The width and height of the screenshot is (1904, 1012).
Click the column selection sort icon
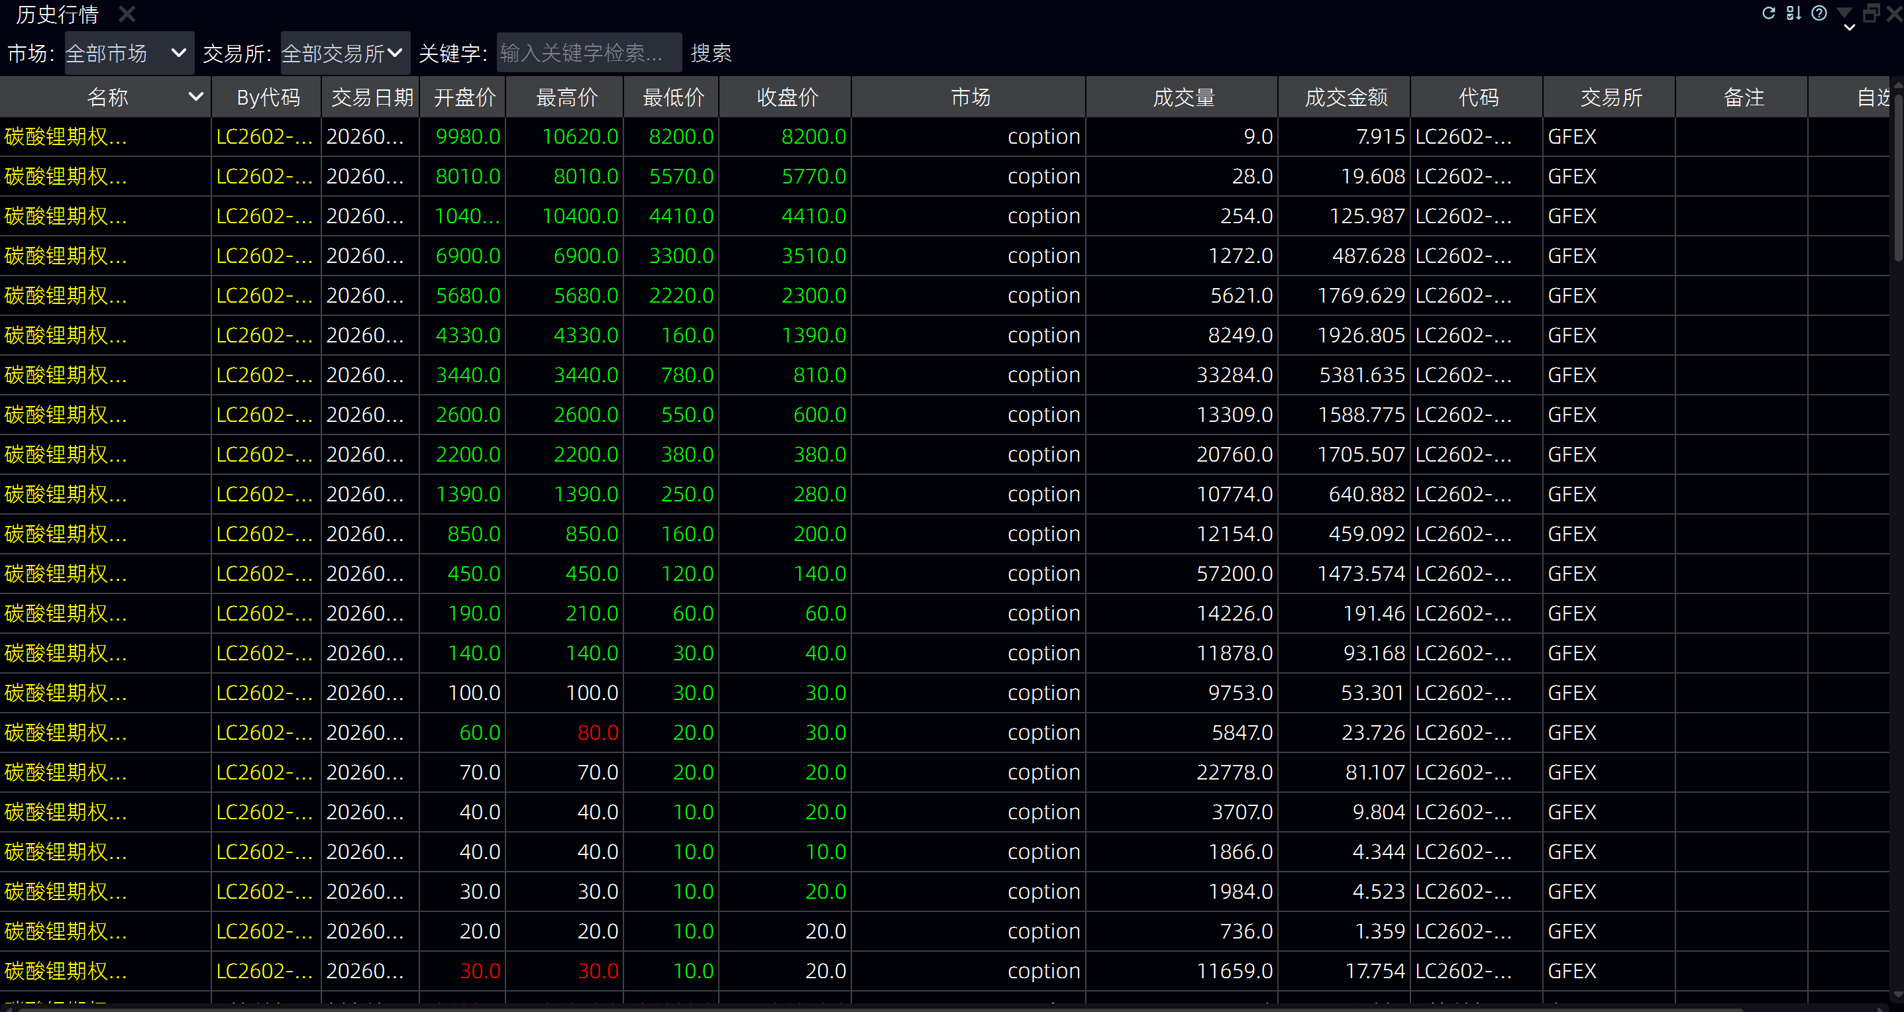point(1794,13)
